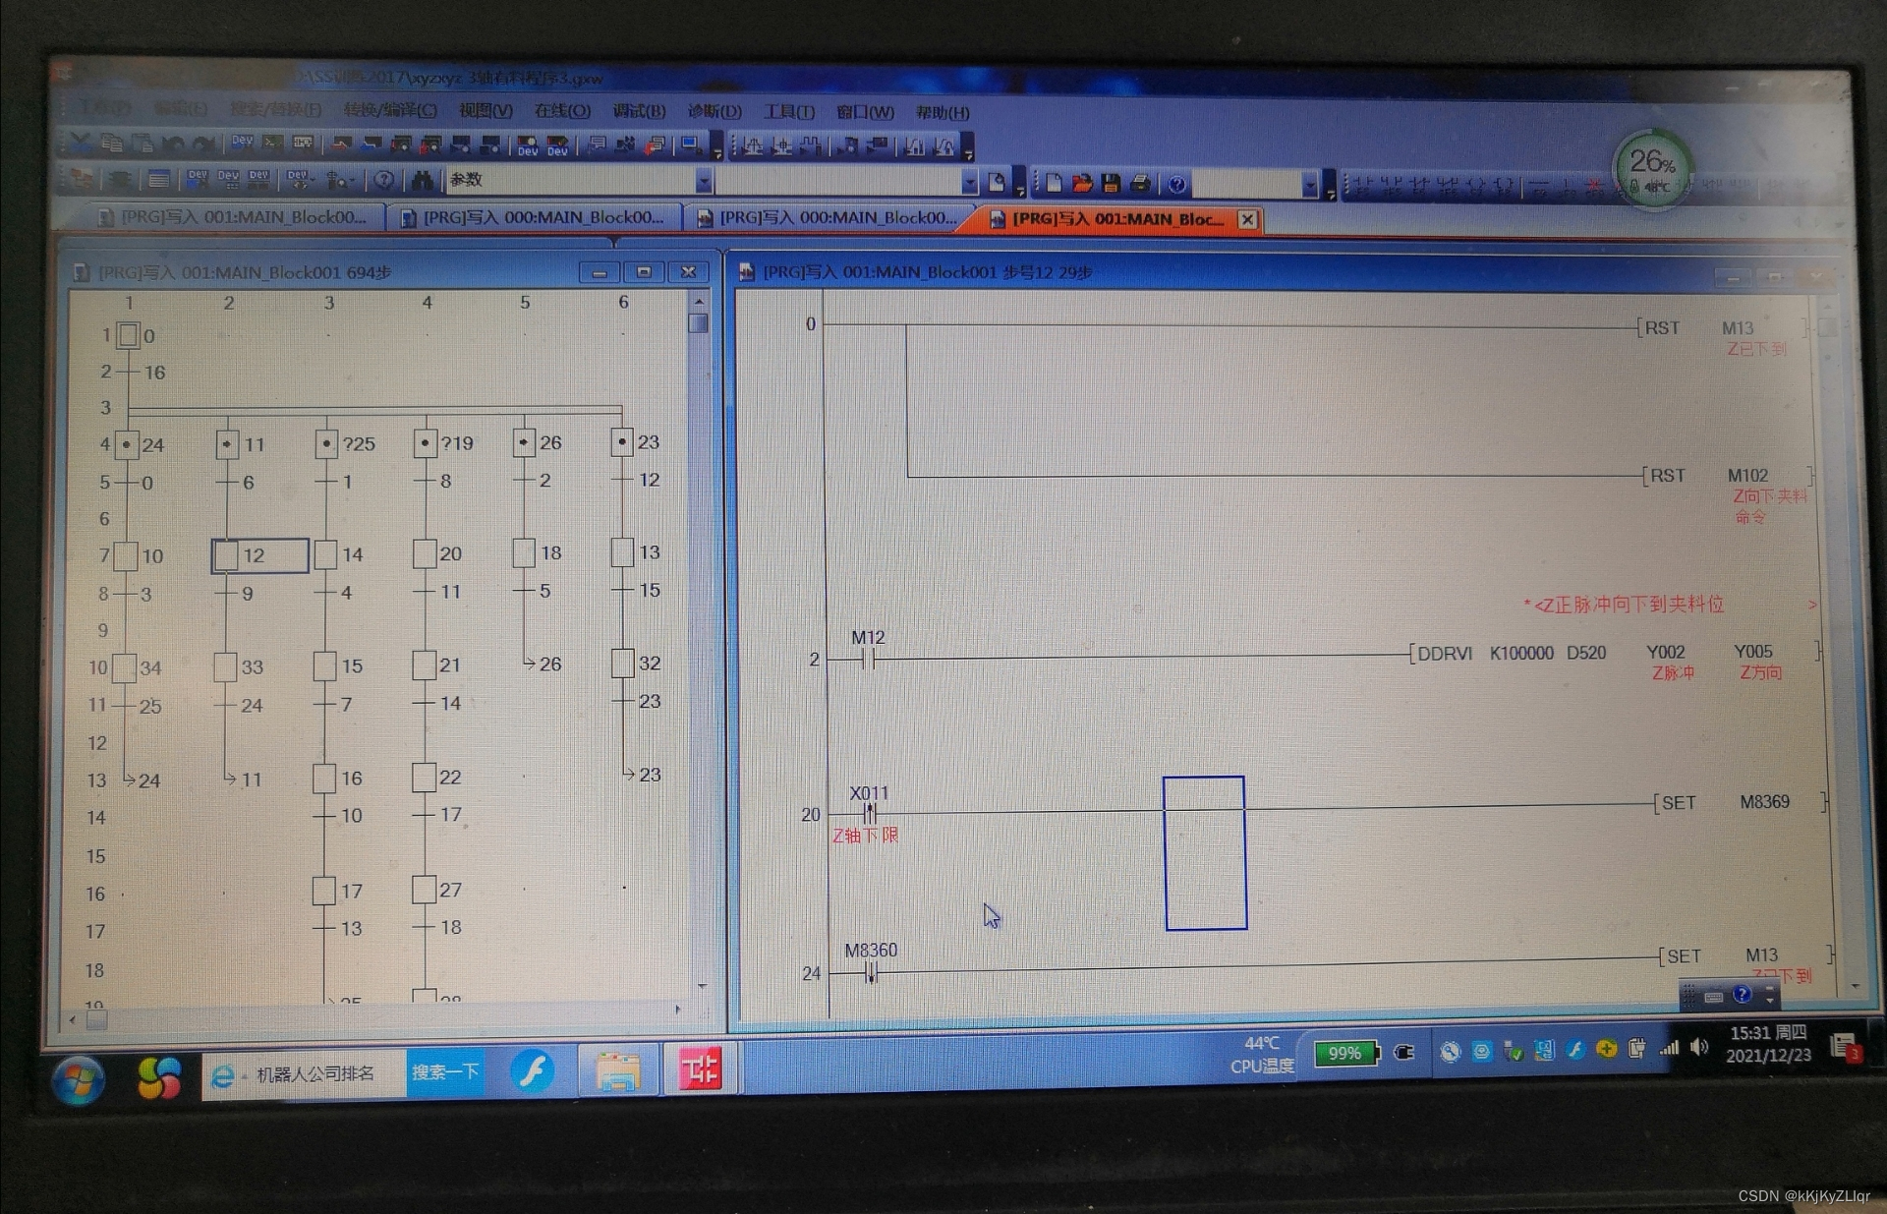1887x1214 pixels.
Task: Click the binoculars Find device icon
Action: pyautogui.click(x=423, y=180)
